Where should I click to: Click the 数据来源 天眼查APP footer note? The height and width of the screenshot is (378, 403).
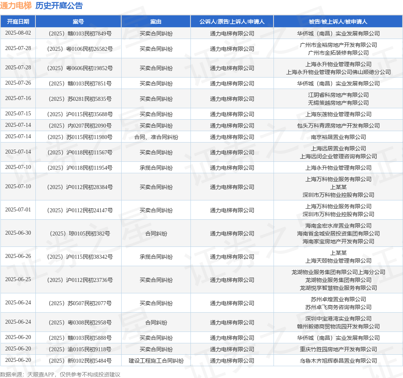pos(60,374)
